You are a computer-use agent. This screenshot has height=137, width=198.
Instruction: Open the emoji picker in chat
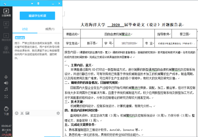[16, 113]
